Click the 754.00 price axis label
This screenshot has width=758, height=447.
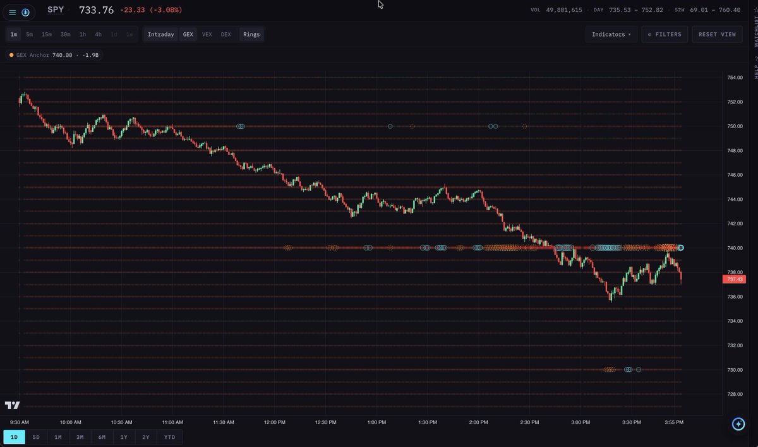pos(735,78)
